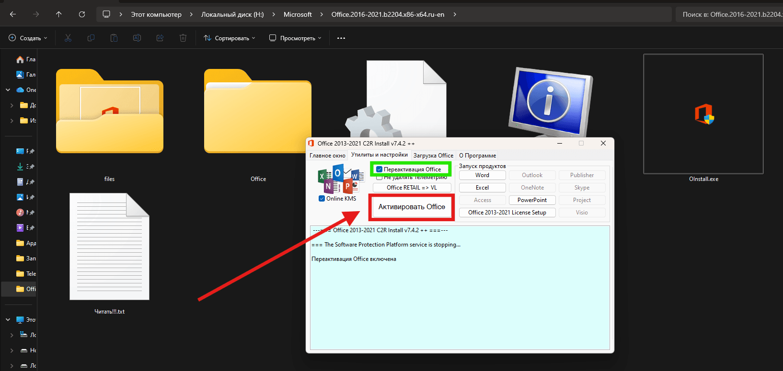Select the 'Office' folder icon
This screenshot has height=371, width=783.
(258, 111)
